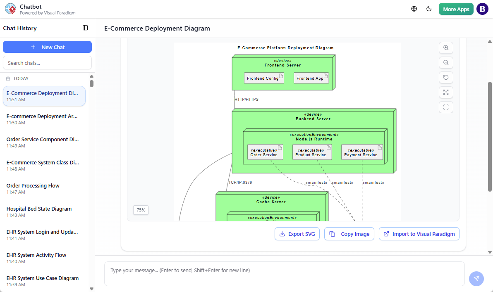This screenshot has height=292, width=493.
Task: Toggle dark mode with the moon icon
Action: [x=429, y=8]
